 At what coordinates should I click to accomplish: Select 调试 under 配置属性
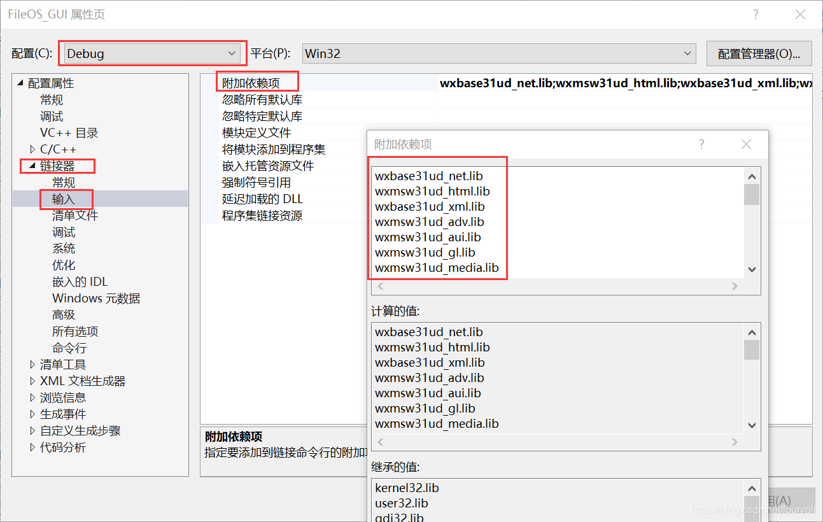[x=52, y=116]
